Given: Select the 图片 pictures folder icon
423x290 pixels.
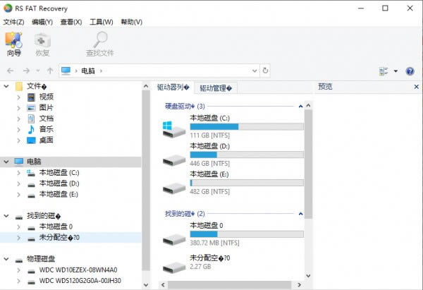Looking at the screenshot, I should (x=31, y=108).
